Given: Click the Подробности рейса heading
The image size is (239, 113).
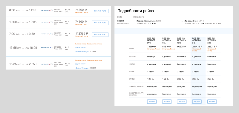Looking at the screenshot, I should point(136,11).
